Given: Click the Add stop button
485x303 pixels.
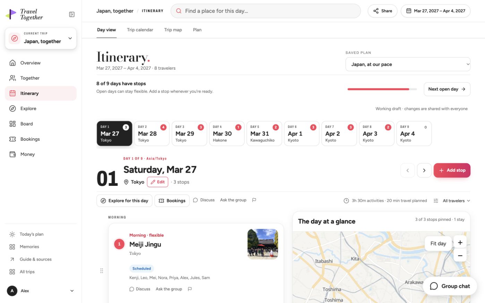Looking at the screenshot, I should (452, 170).
